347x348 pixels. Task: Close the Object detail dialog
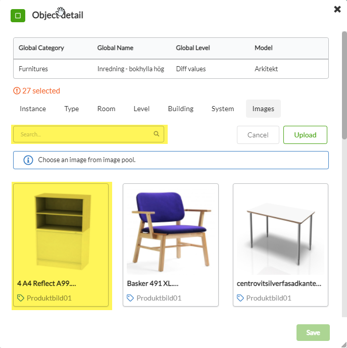(x=337, y=9)
